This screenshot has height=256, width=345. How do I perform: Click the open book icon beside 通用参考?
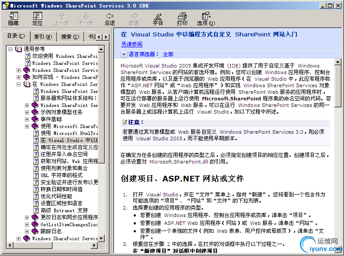point(18,49)
